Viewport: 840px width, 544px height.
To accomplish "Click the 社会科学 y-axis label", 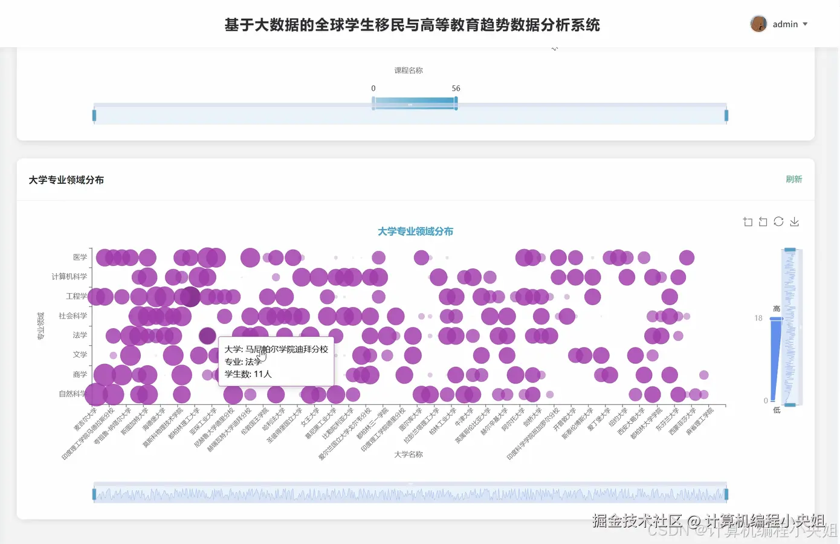I will point(73,316).
